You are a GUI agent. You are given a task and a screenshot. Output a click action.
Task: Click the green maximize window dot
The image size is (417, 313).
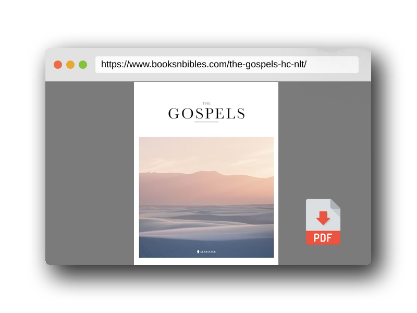(x=83, y=65)
